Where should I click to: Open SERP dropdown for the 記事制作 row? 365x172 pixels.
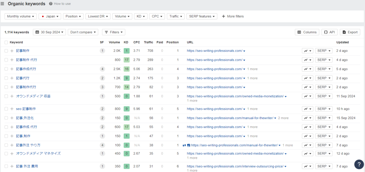(x=324, y=51)
